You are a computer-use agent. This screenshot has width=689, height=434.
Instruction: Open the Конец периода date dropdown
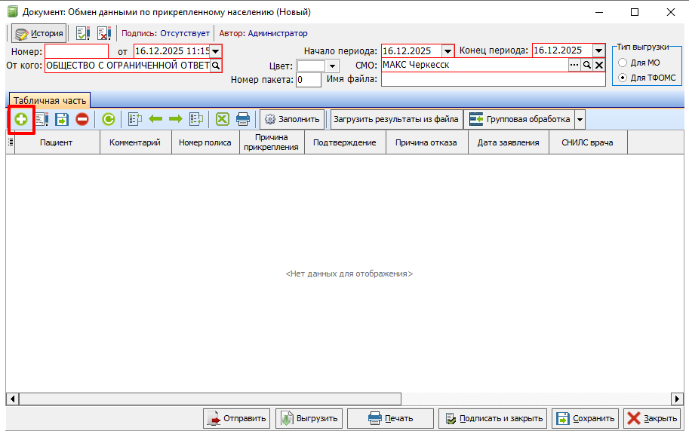pyautogui.click(x=598, y=50)
